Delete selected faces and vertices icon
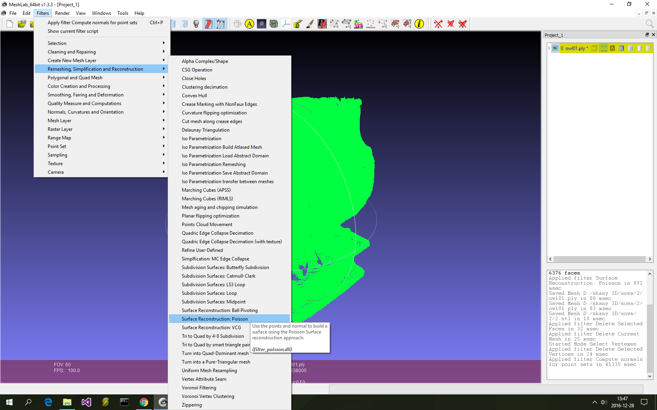The height and width of the screenshot is (410, 657). [x=463, y=24]
